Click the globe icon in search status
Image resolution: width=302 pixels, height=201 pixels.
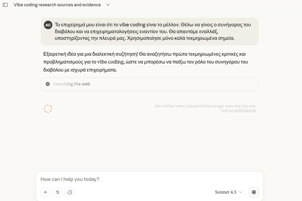click(x=48, y=84)
